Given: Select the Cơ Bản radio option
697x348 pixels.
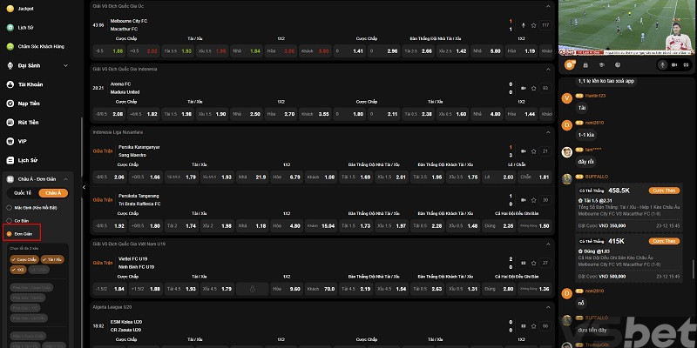Looking at the screenshot, I should point(20,221).
